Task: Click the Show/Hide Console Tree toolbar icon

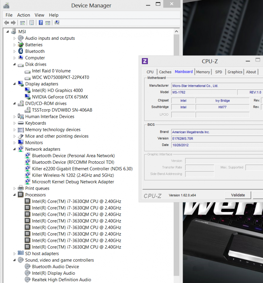Action: 22,23
